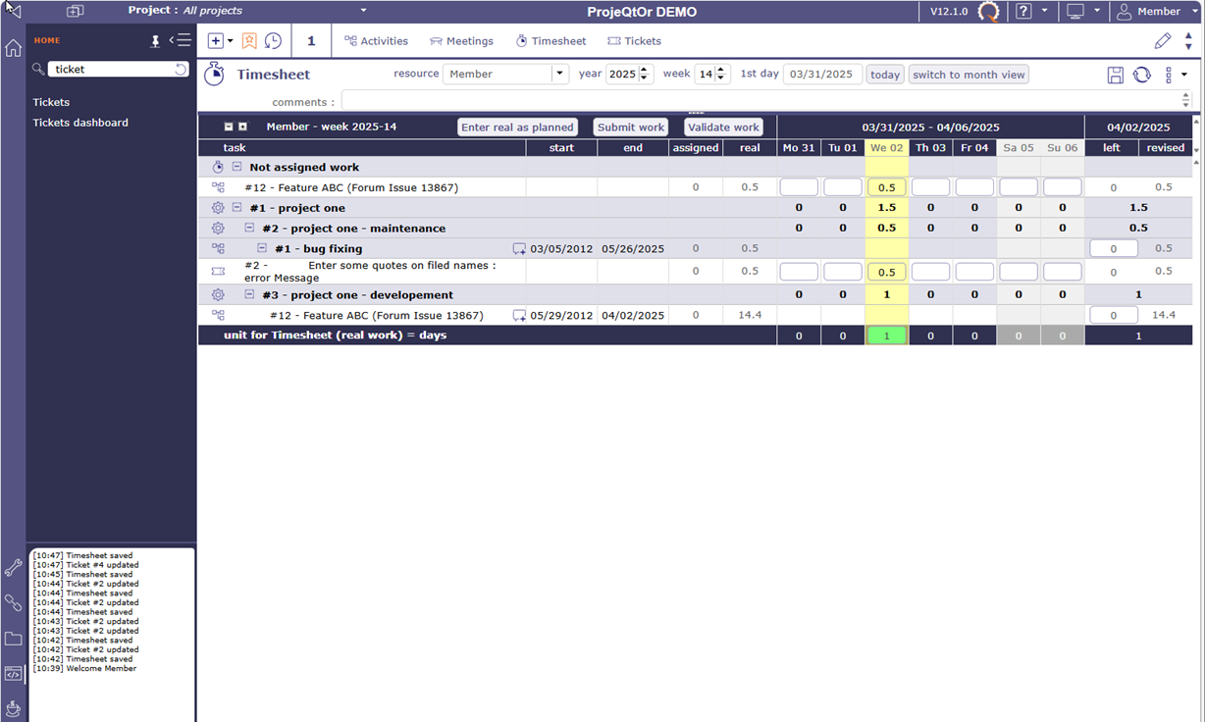The height and width of the screenshot is (722, 1205).
Task: Collapse the #1 project one group
Action: point(236,208)
